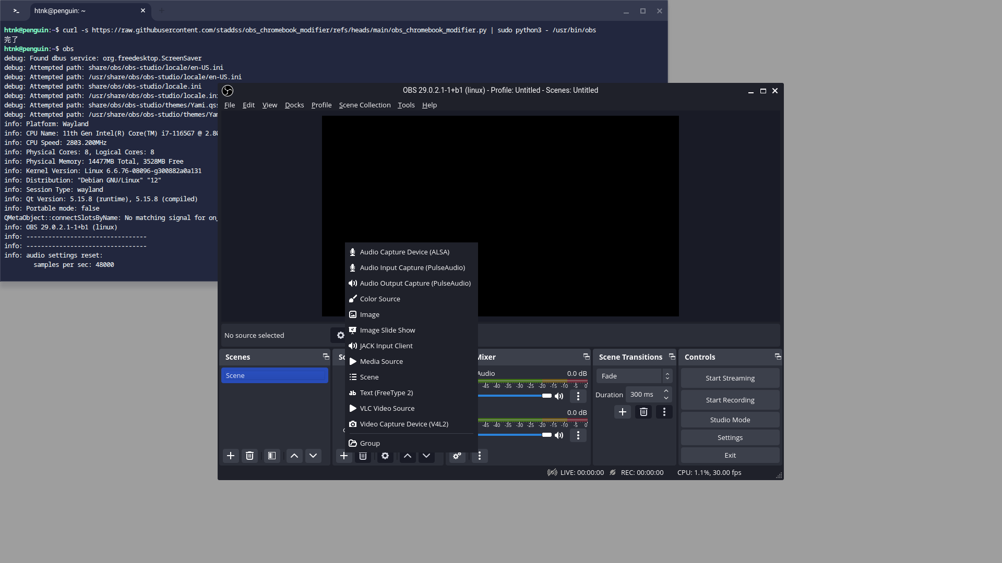The image size is (1002, 563).
Task: Mute the second audio mixer channel
Action: [559, 435]
